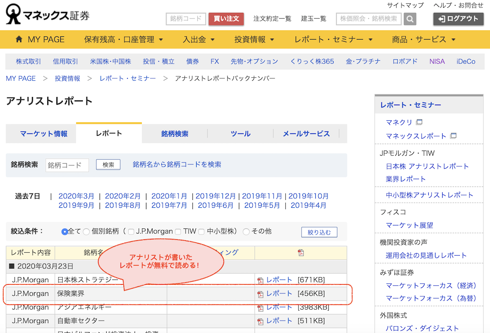Image resolution: width=490 pixels, height=333 pixels.
Task: Open マーケット展望 sidebar link
Action: point(410,225)
